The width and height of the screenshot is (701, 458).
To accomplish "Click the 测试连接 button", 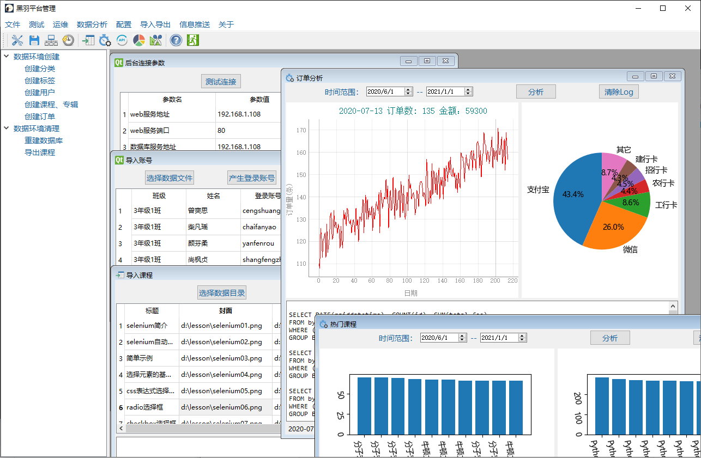I will (x=221, y=82).
